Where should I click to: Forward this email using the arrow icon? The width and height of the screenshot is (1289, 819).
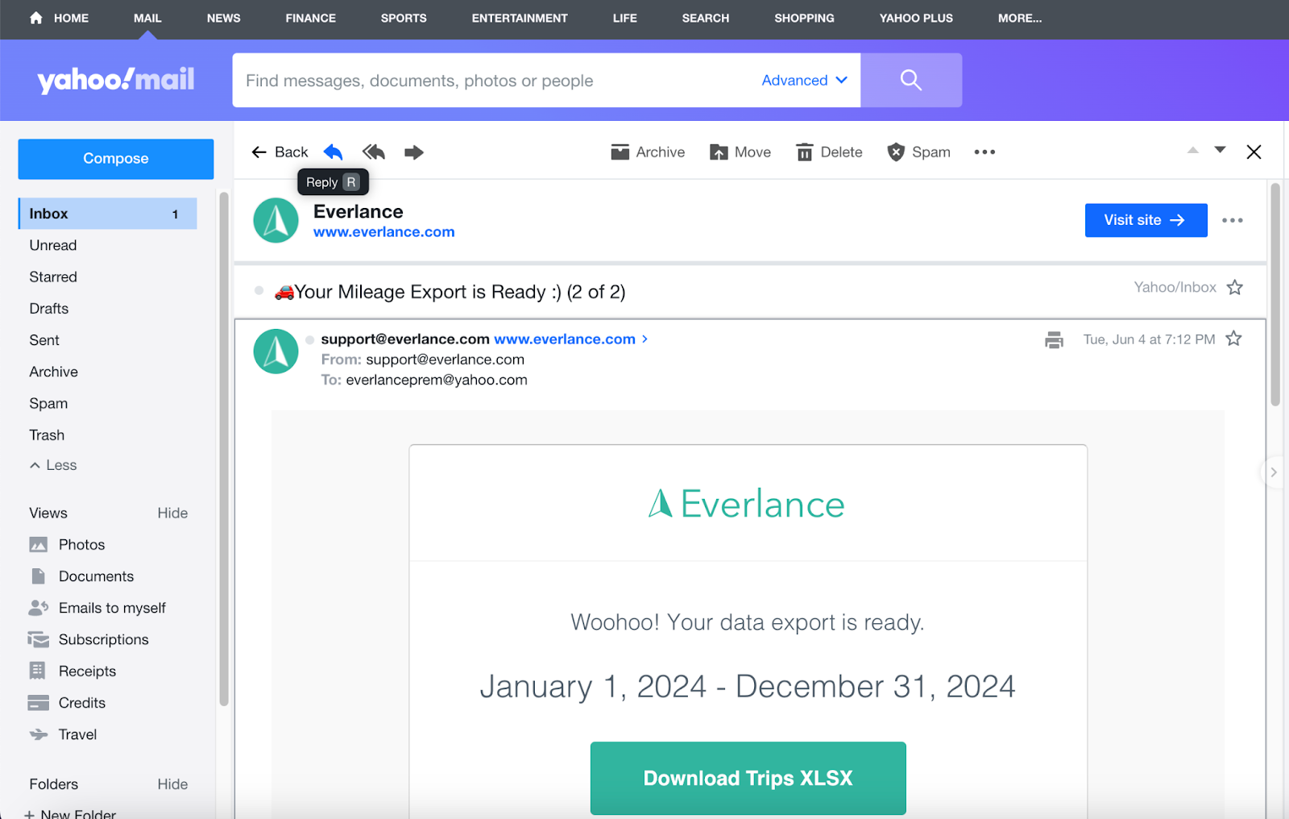[x=413, y=152]
